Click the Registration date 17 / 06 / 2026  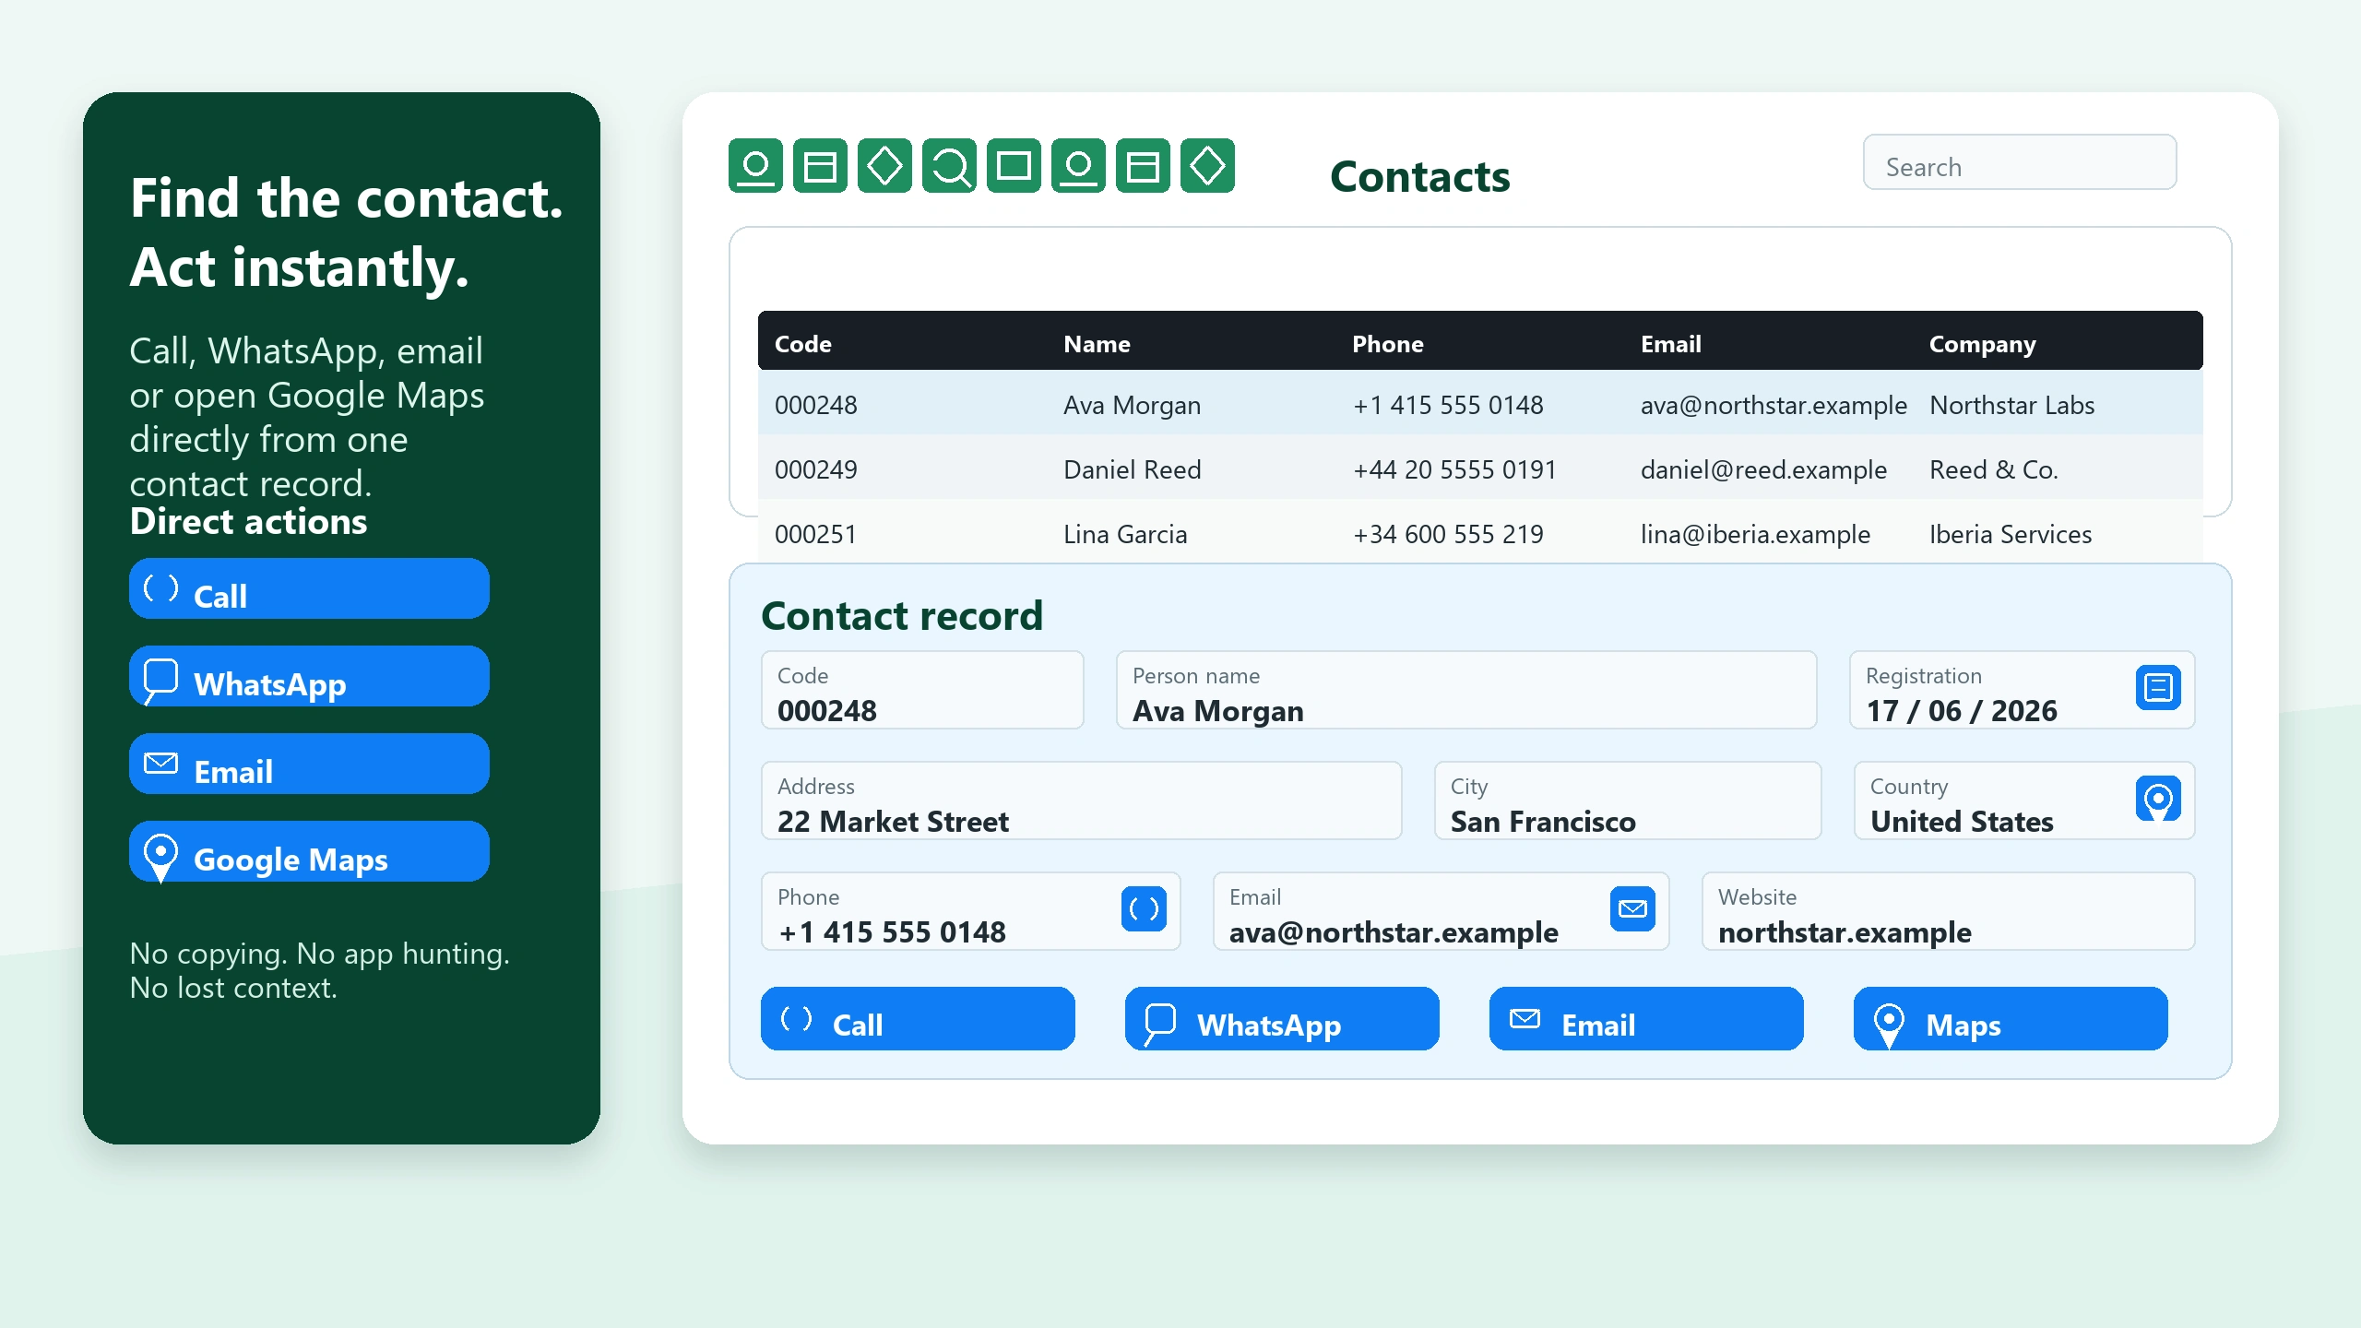[1962, 711]
